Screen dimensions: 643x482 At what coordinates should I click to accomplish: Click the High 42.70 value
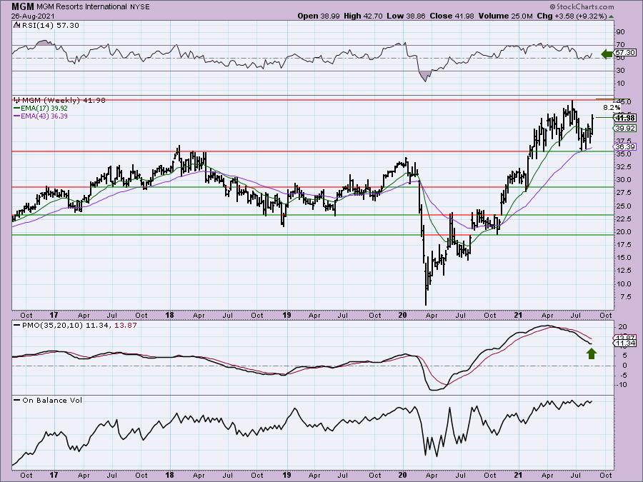(x=364, y=16)
